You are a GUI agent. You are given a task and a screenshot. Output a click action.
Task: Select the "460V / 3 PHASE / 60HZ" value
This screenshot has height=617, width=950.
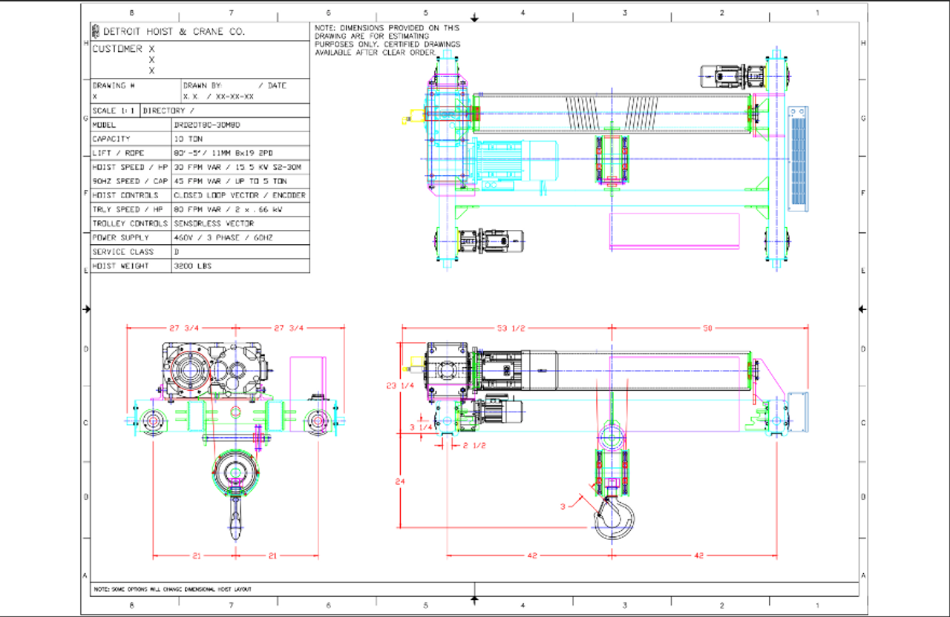point(223,238)
